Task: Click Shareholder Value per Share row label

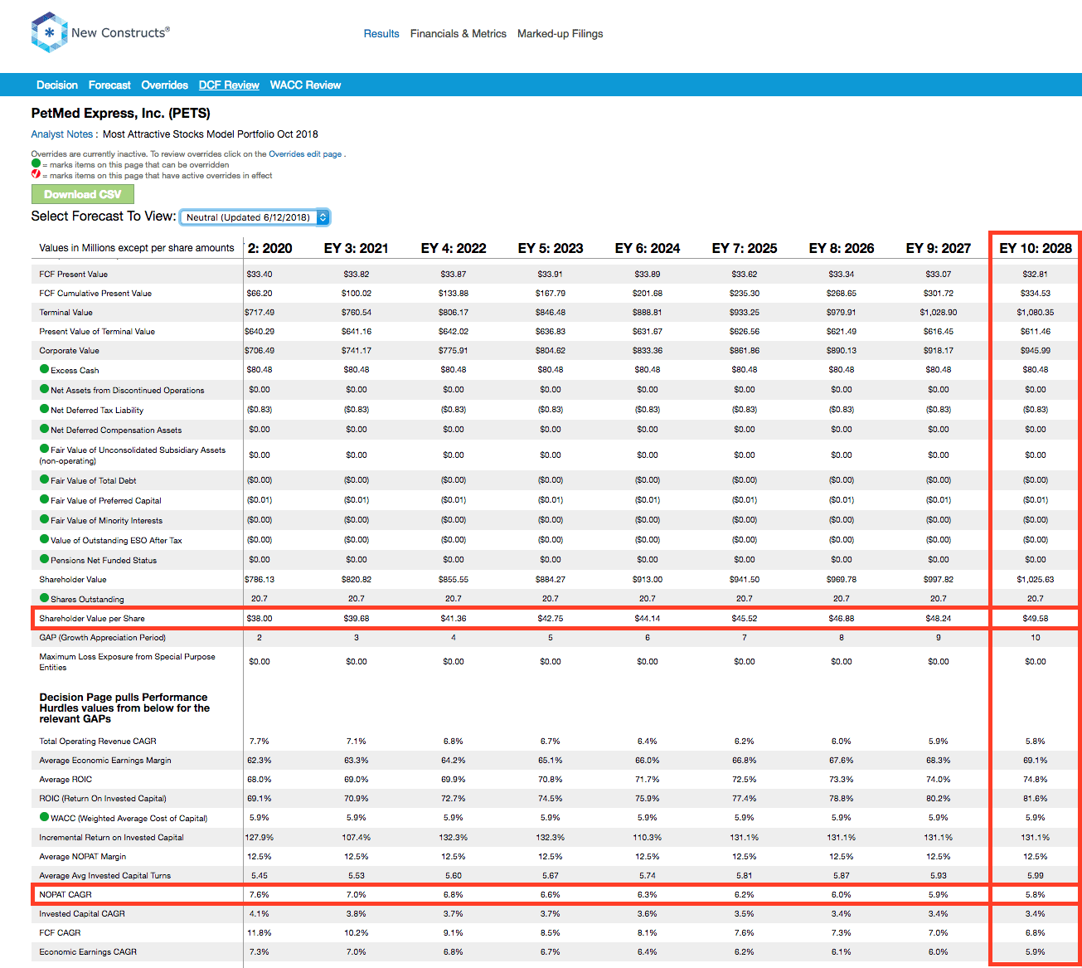Action: point(92,618)
